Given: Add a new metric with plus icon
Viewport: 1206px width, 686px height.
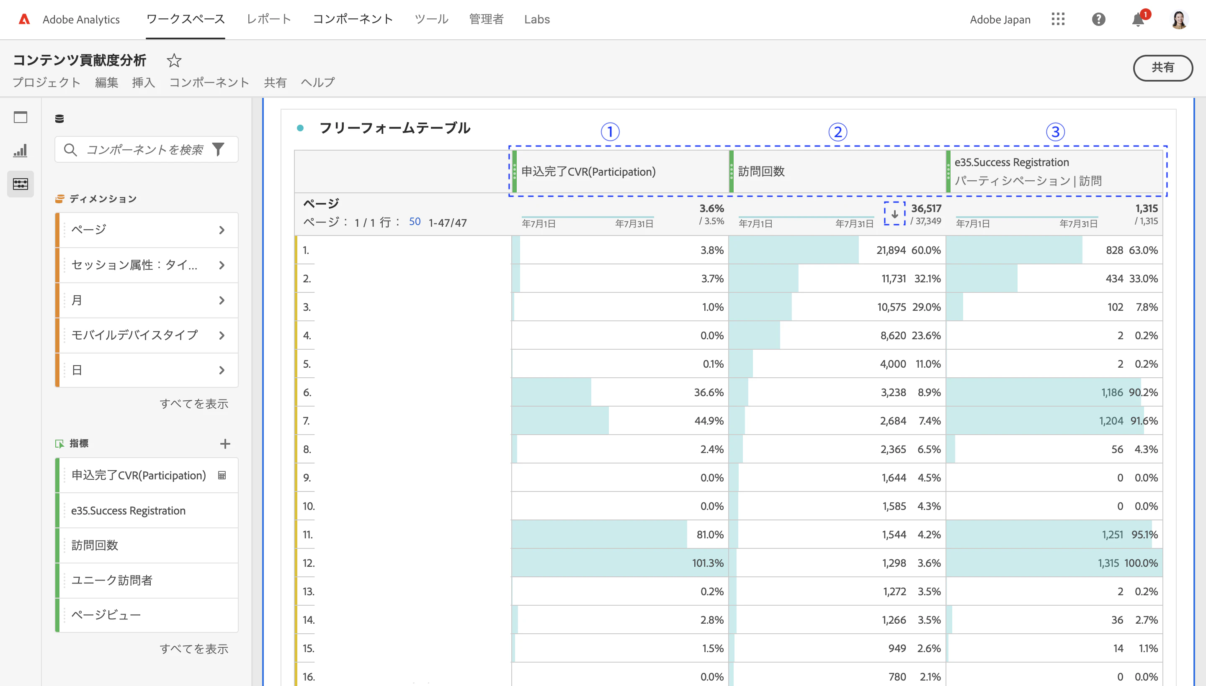Looking at the screenshot, I should 225,443.
